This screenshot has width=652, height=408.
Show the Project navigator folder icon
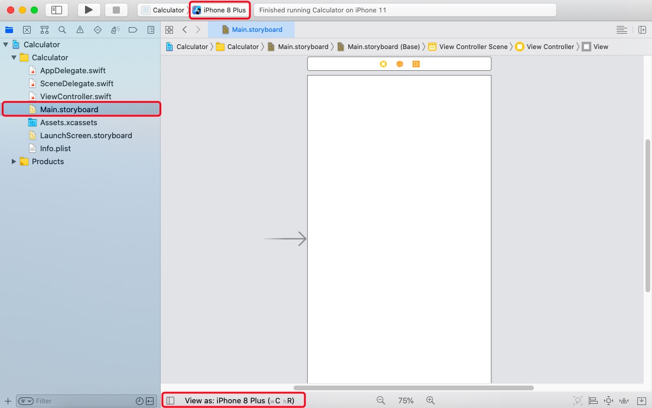tap(9, 30)
